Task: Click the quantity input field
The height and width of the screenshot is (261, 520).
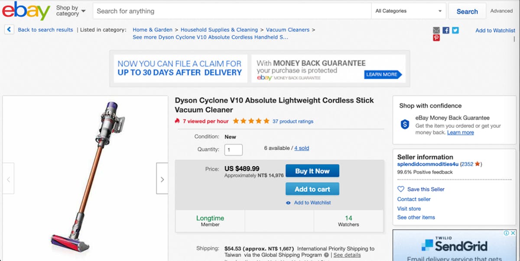Action: coord(233,150)
